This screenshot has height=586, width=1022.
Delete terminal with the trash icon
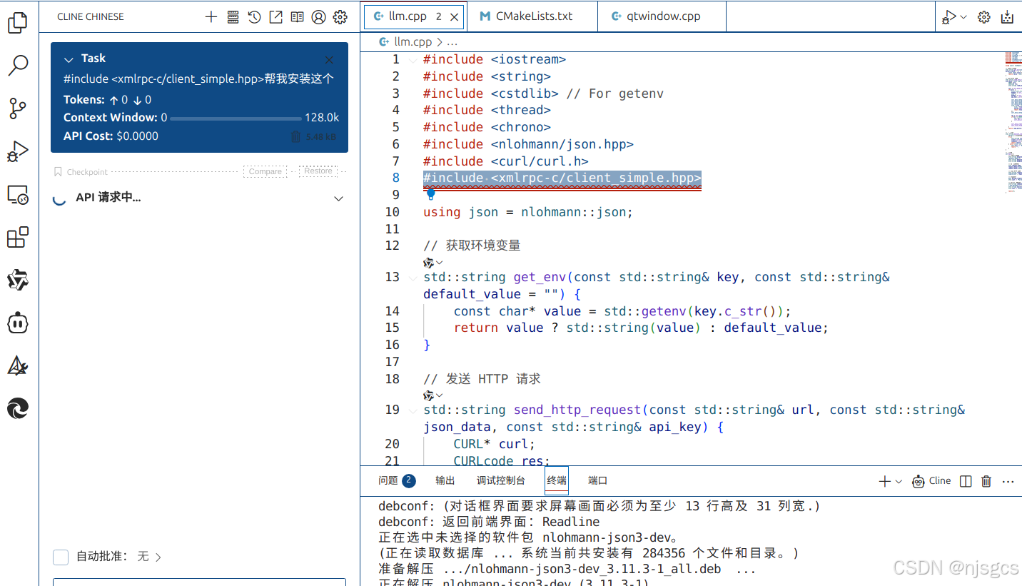tap(986, 481)
